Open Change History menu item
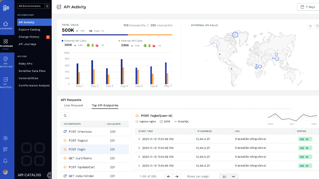This screenshot has height=179, width=319. point(29,37)
